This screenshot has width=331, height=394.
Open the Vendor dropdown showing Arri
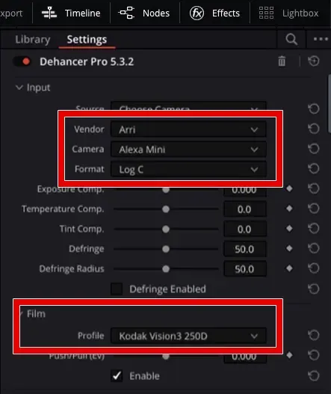(188, 129)
